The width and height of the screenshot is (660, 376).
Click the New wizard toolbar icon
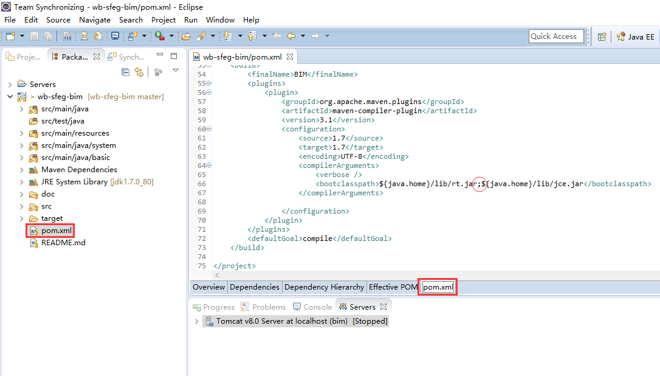pos(10,37)
